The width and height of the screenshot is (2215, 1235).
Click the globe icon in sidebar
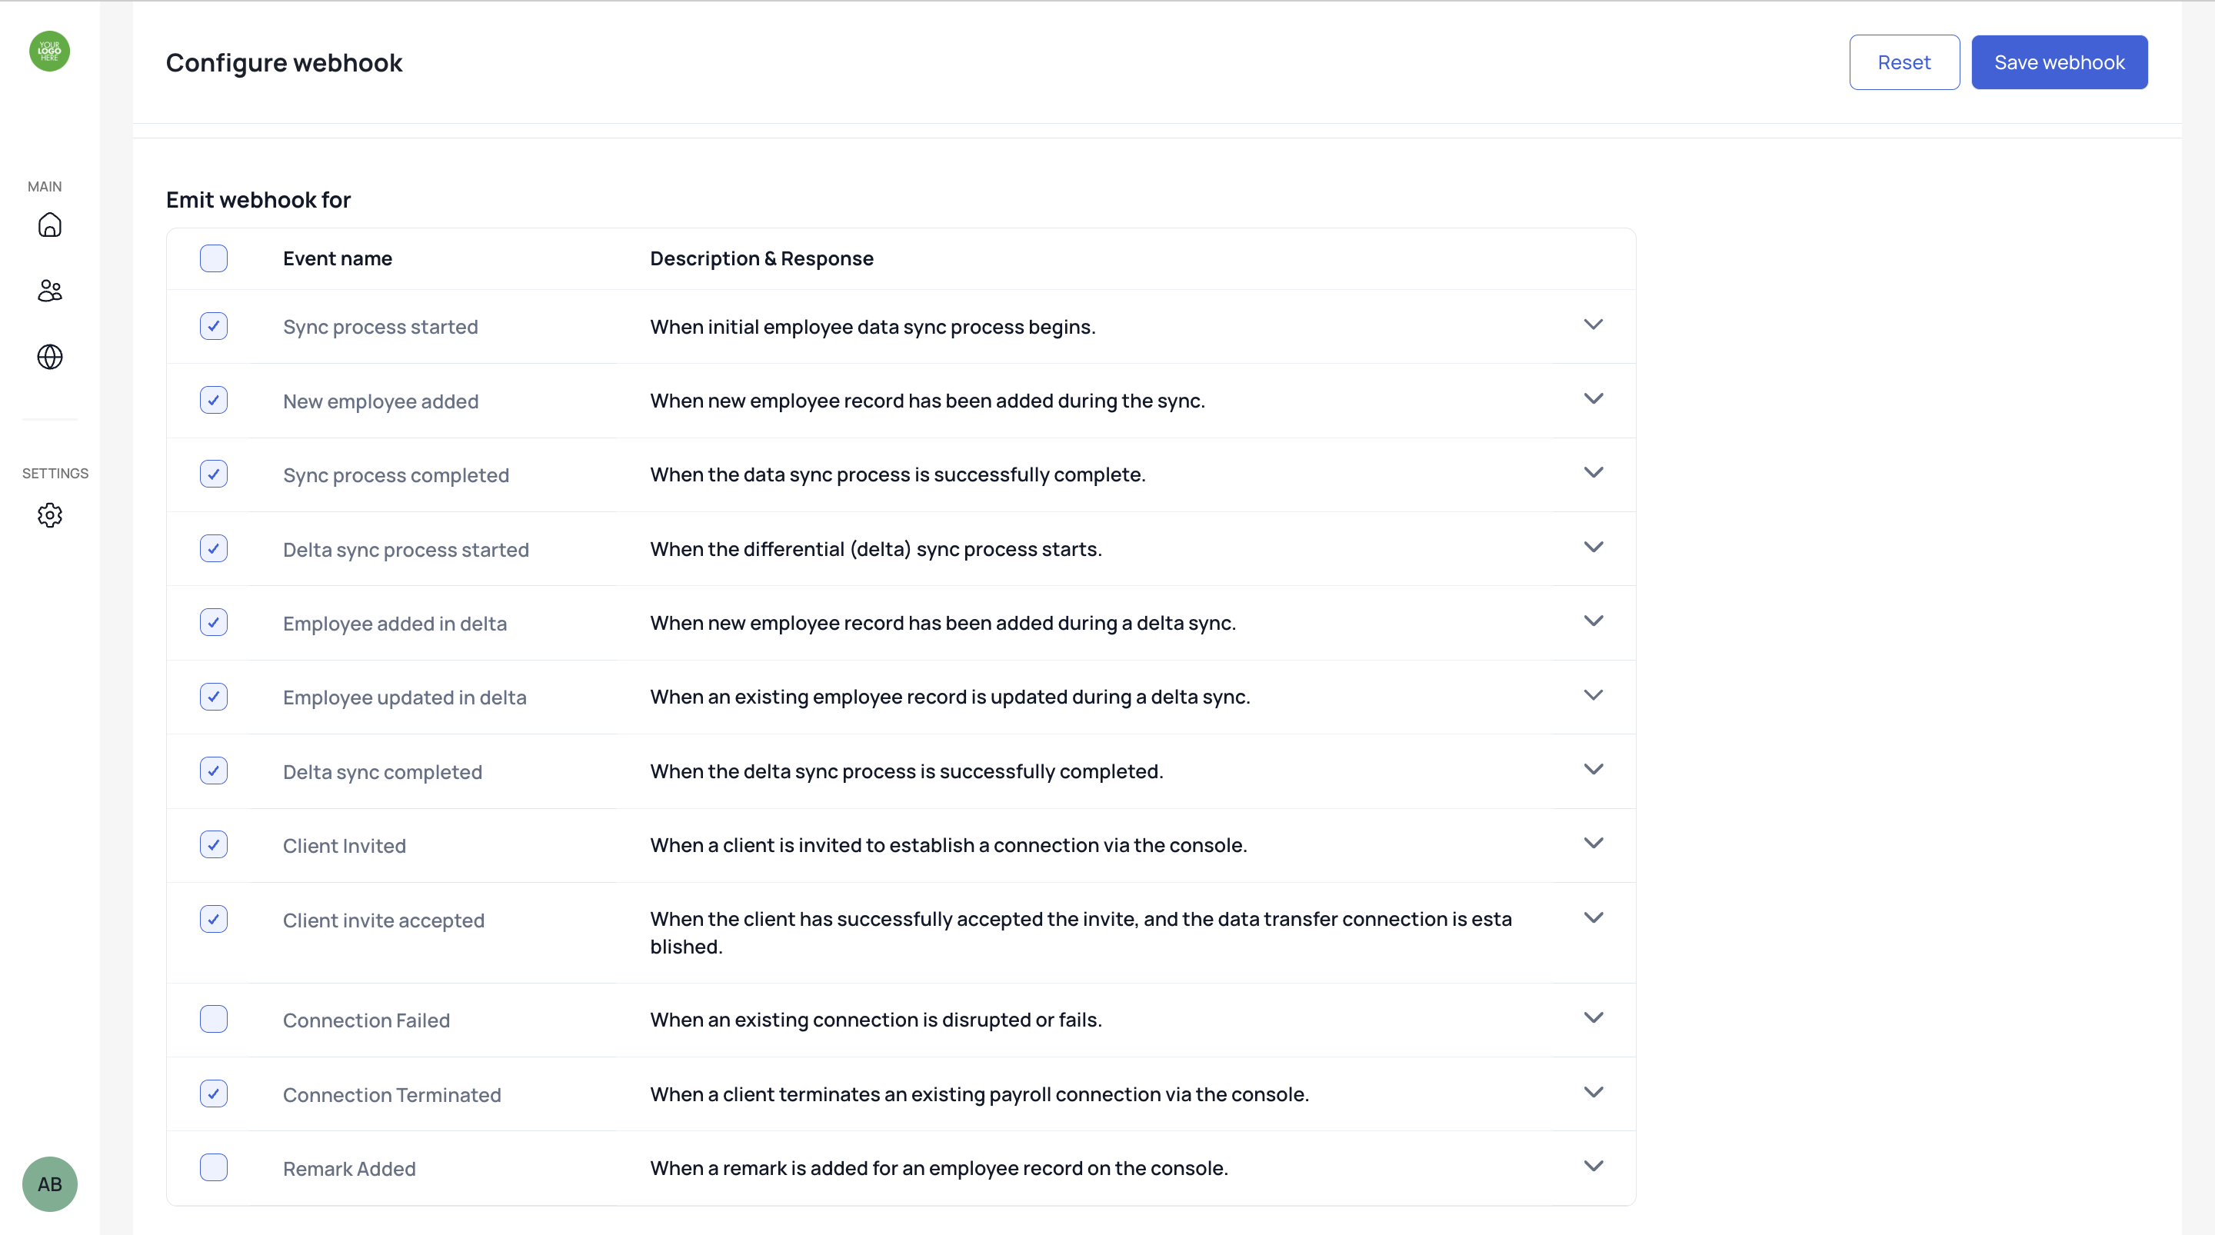point(50,357)
